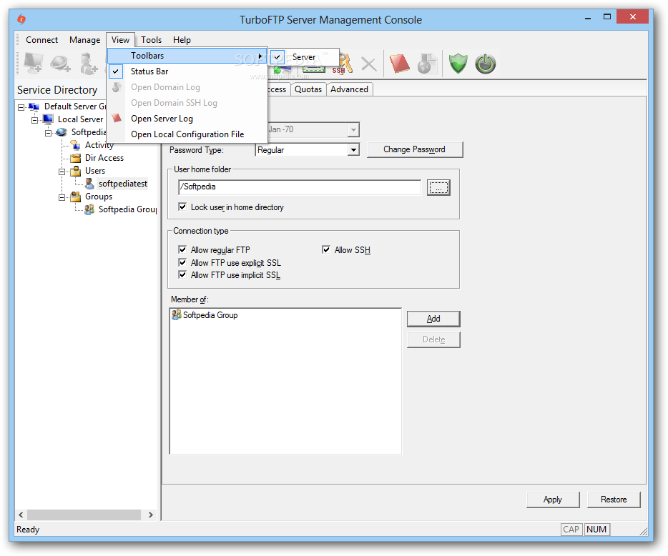This screenshot has width=668, height=556.
Task: Open the date dropdown showing Jan-70
Action: tap(353, 129)
